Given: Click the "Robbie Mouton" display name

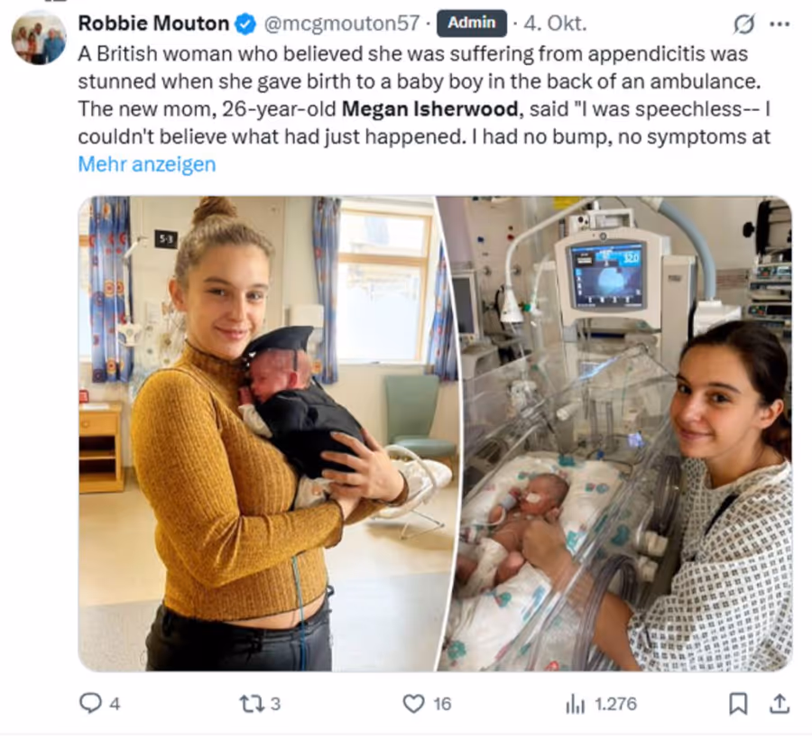Looking at the screenshot, I should click(153, 23).
